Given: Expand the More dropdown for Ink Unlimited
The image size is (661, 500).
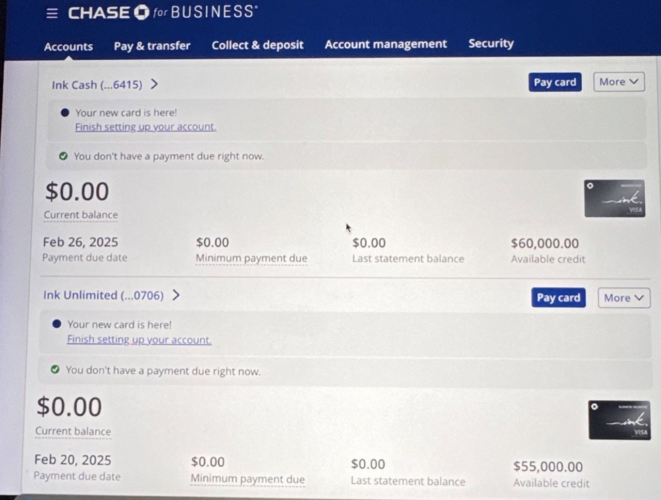Looking at the screenshot, I should pyautogui.click(x=623, y=298).
